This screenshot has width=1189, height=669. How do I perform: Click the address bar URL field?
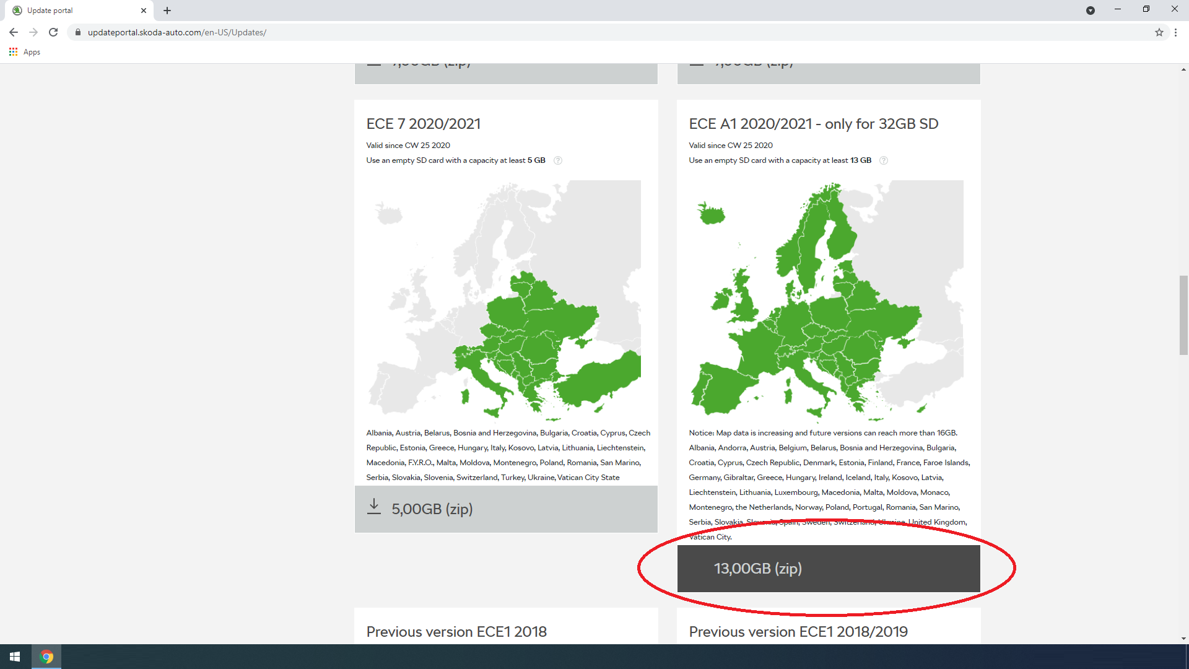pos(613,32)
